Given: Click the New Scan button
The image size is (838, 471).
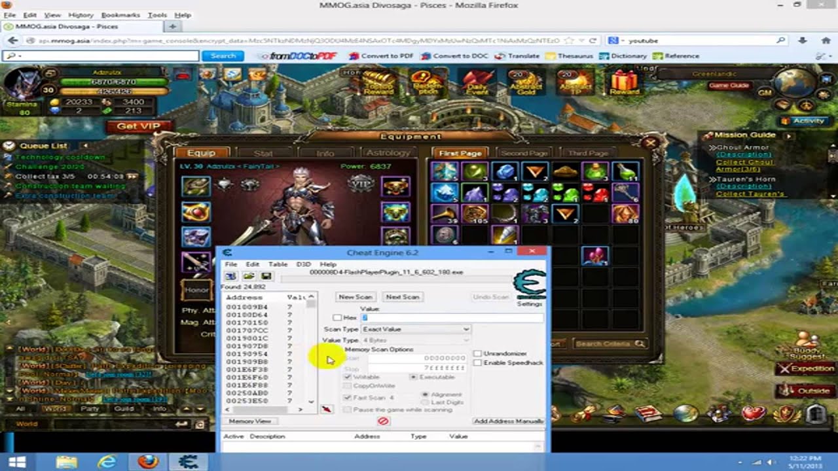Looking at the screenshot, I should 355,297.
